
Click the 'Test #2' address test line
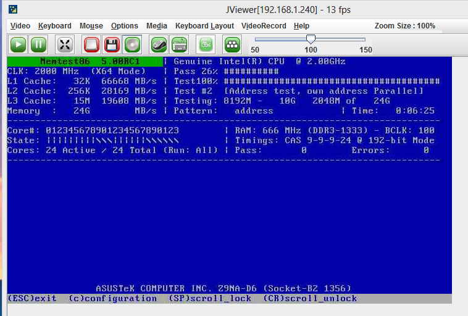click(x=298, y=91)
